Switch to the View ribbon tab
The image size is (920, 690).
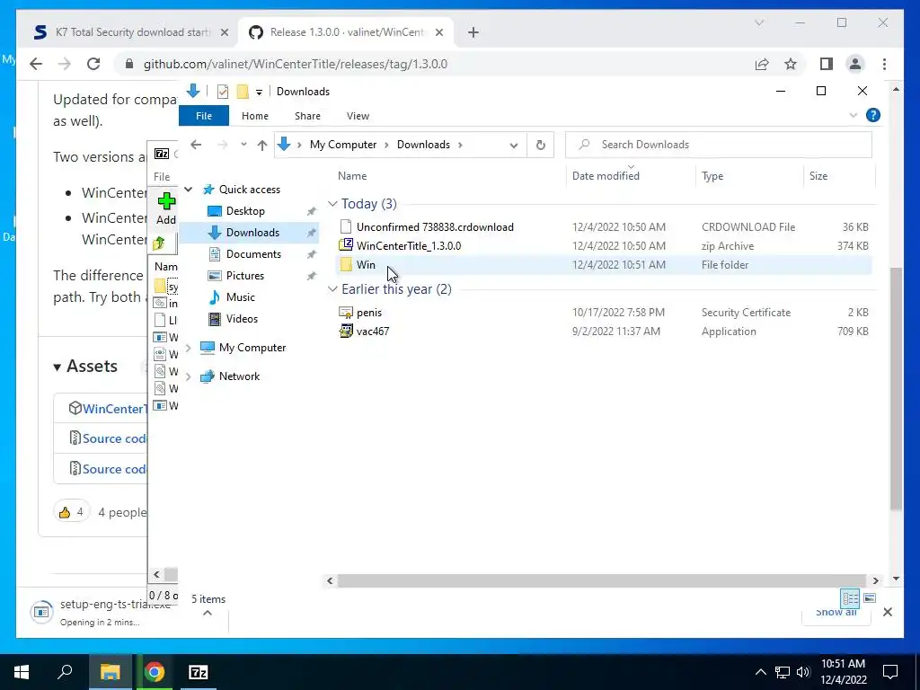(x=358, y=116)
